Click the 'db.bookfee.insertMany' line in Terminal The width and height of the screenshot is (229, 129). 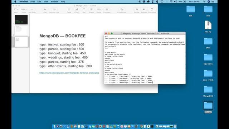pos(118,75)
